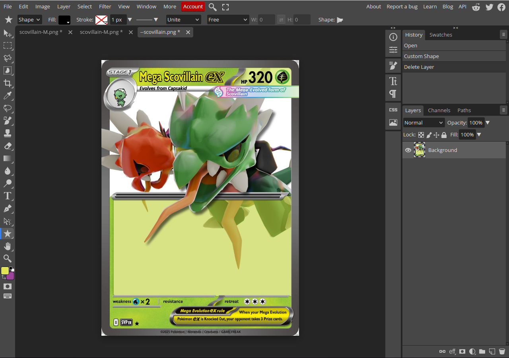Open the custom Shape picker
The image size is (509, 358).
coord(340,20)
